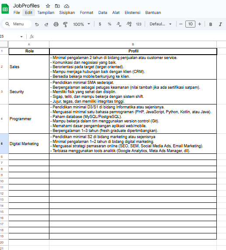Screen dimensions: 226x250
Task: Select the Sales cell
Action: (29, 67)
